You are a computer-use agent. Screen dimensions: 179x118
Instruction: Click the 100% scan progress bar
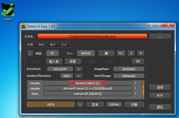(51, 104)
